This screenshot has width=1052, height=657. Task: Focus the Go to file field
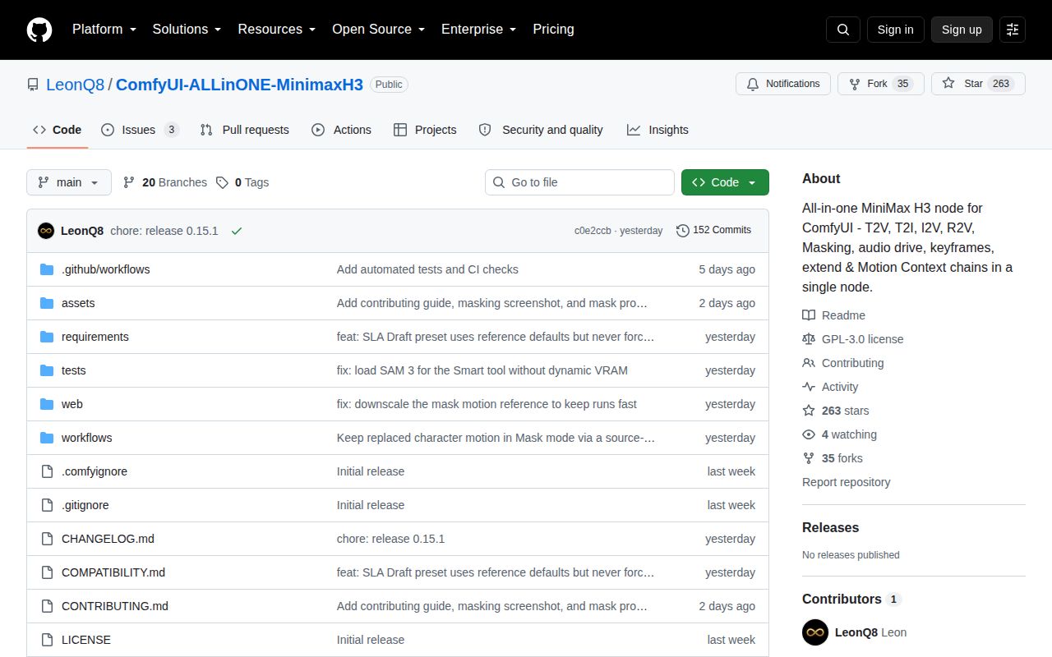point(579,182)
